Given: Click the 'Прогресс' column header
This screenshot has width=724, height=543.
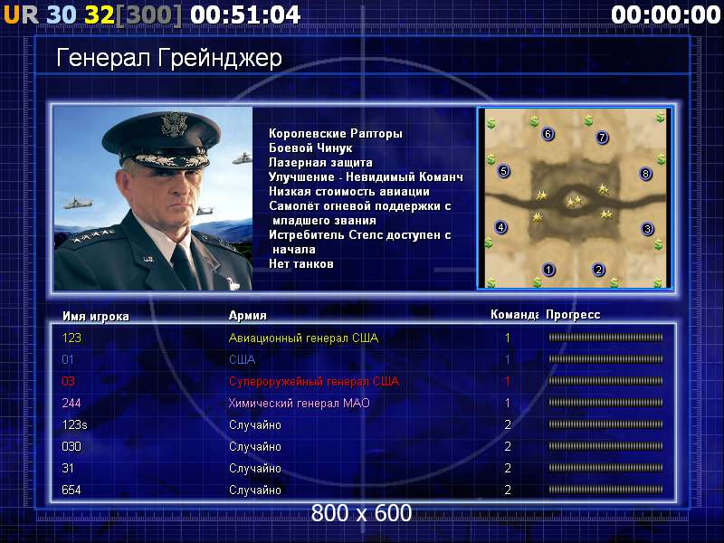Looking at the screenshot, I should coord(573,315).
